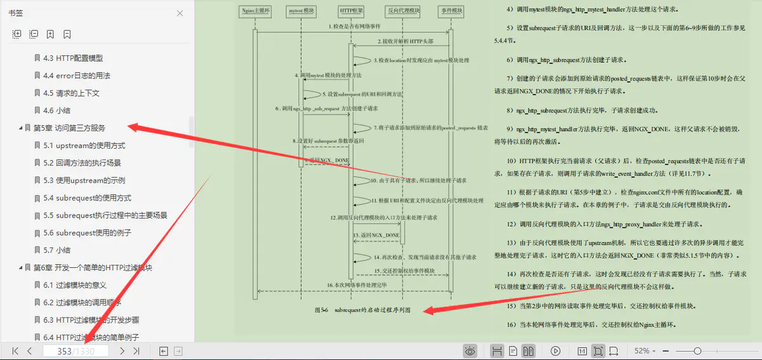Select single page view layout
Screen dimensions: 762x360
pos(514,350)
